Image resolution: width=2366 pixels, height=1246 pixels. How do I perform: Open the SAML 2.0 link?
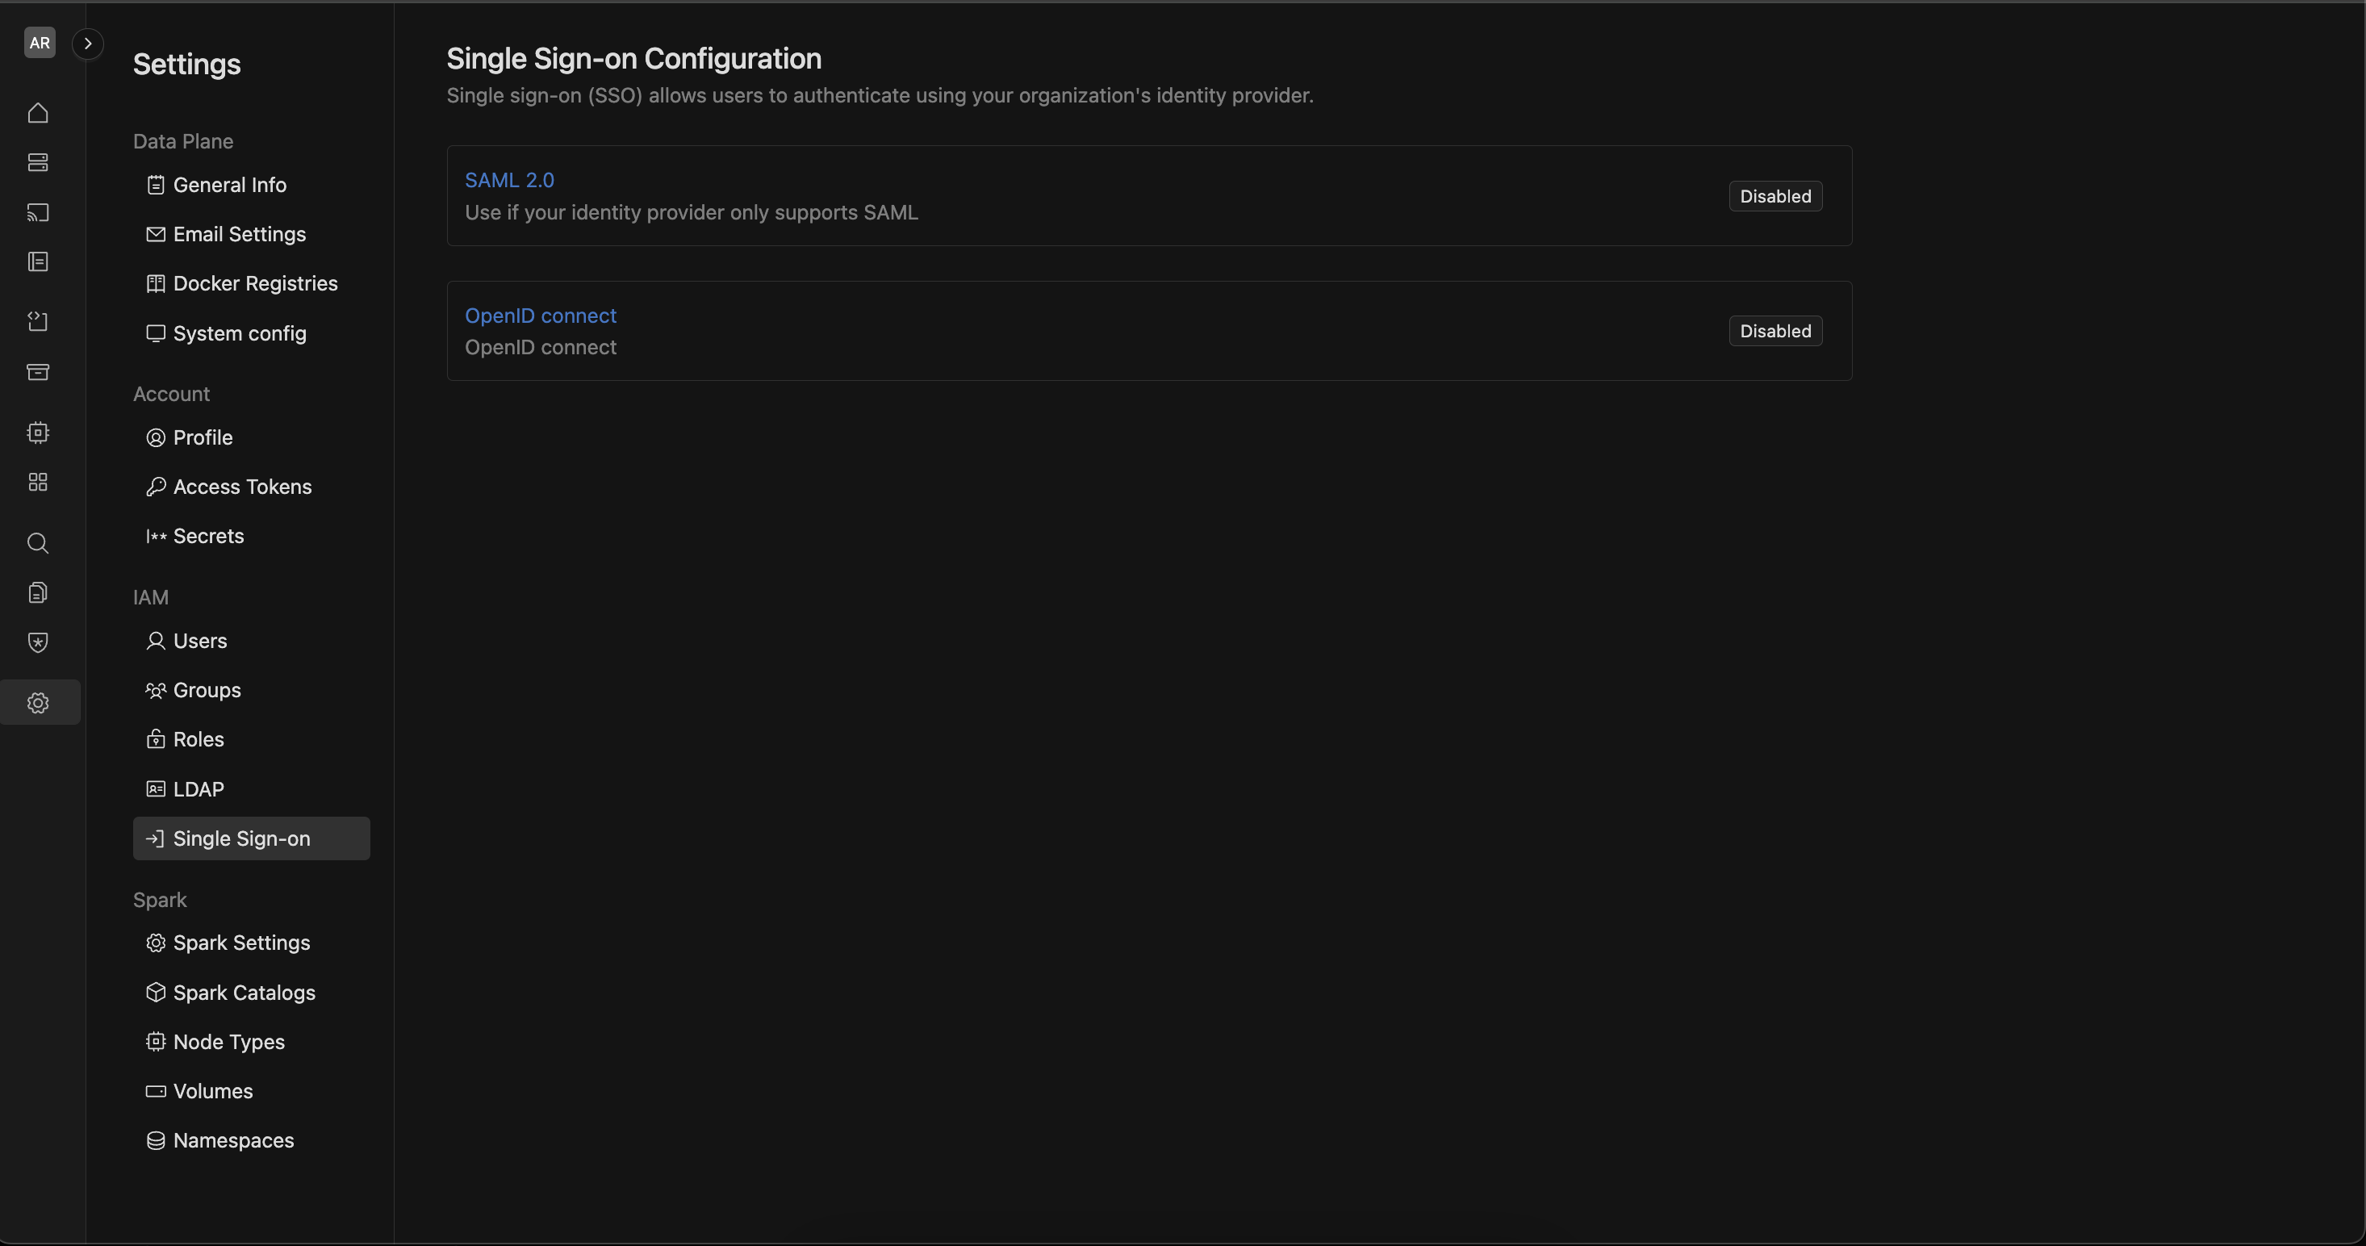click(510, 180)
